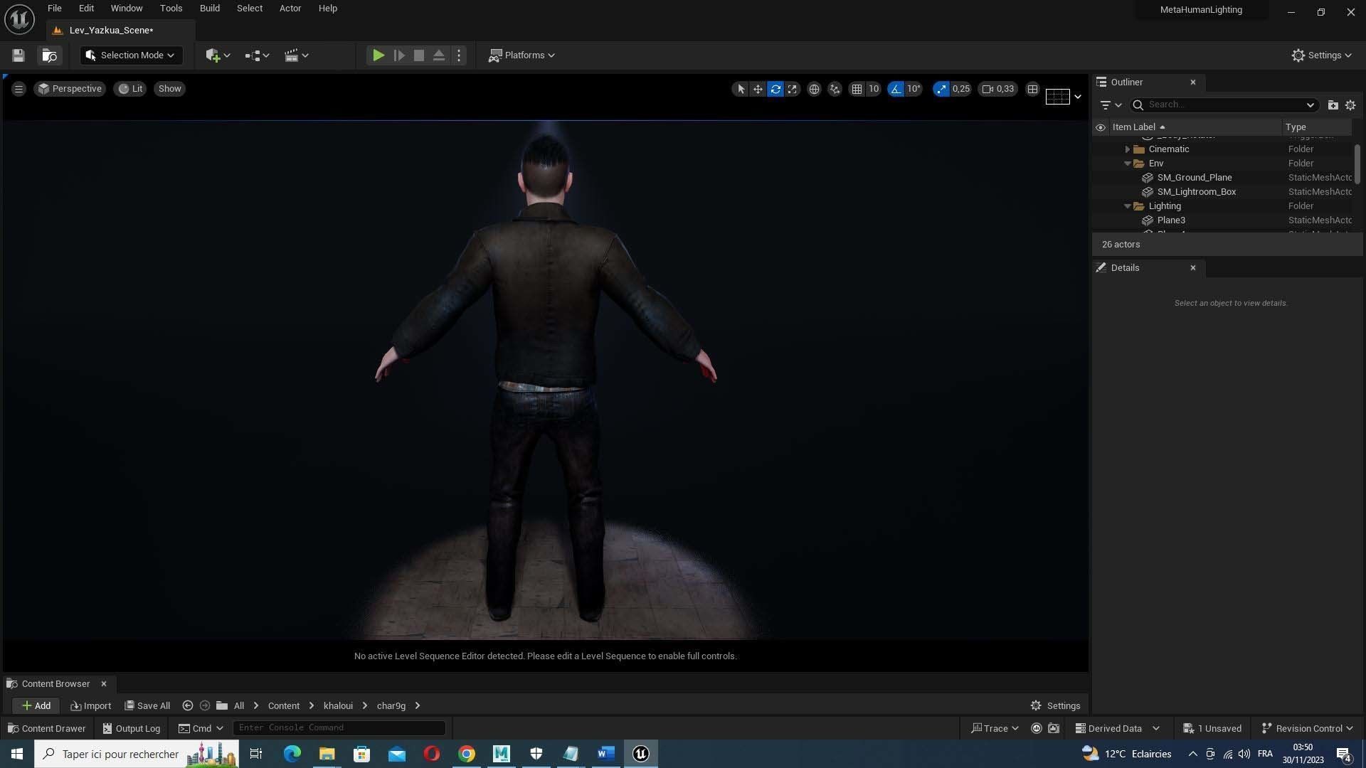Open surface snapping options icon
The height and width of the screenshot is (768, 1366).
pyautogui.click(x=835, y=89)
